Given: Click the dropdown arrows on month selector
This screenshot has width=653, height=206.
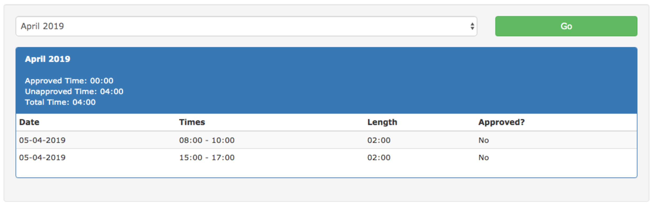Looking at the screenshot, I should 472,26.
